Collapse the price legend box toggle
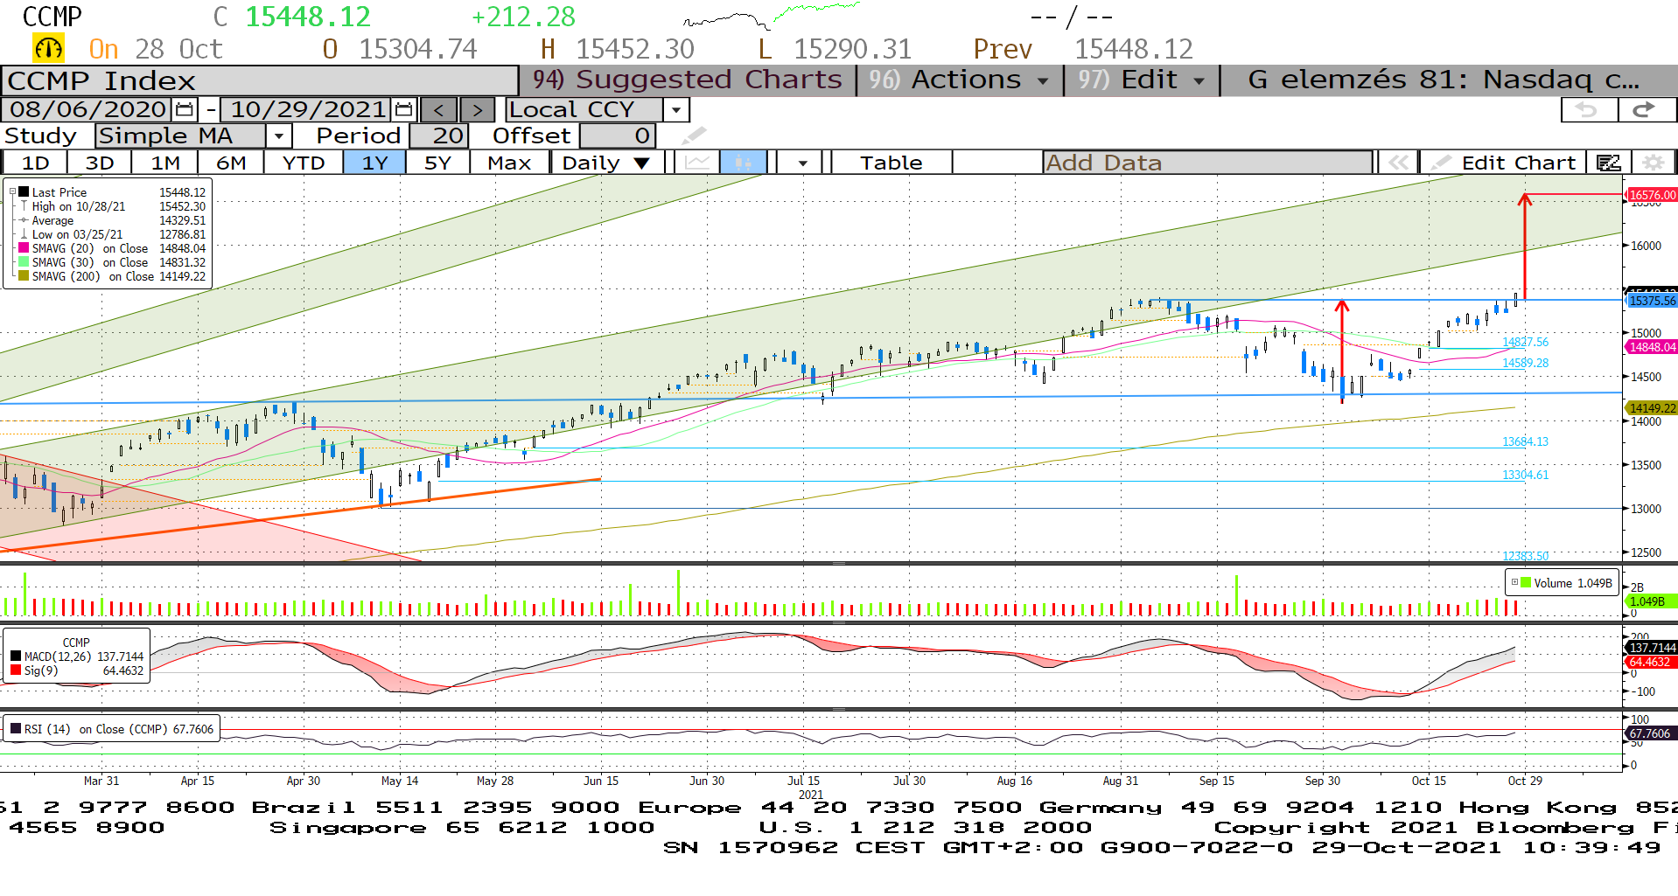 pyautogui.click(x=12, y=191)
